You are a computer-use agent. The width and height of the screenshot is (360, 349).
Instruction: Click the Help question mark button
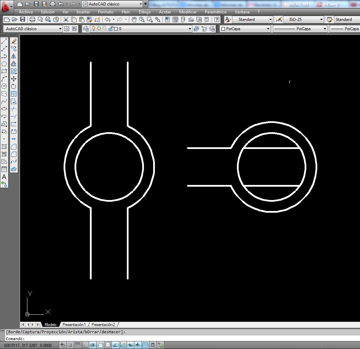coord(216,20)
